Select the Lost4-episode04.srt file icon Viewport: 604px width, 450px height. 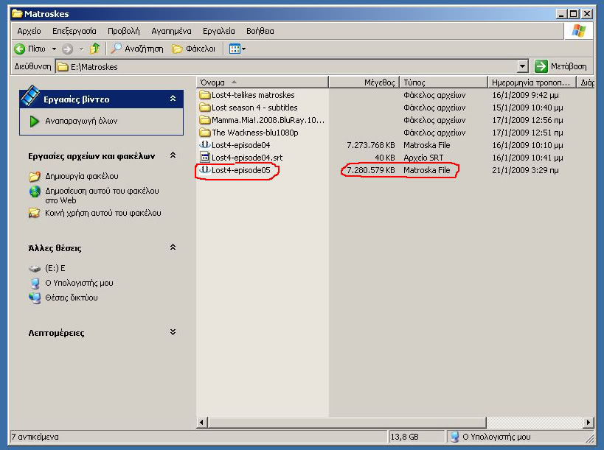[204, 157]
